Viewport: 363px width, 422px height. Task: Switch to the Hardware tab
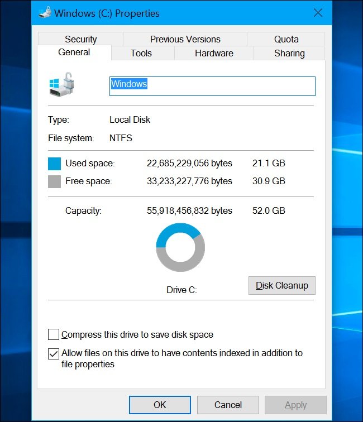tap(214, 53)
